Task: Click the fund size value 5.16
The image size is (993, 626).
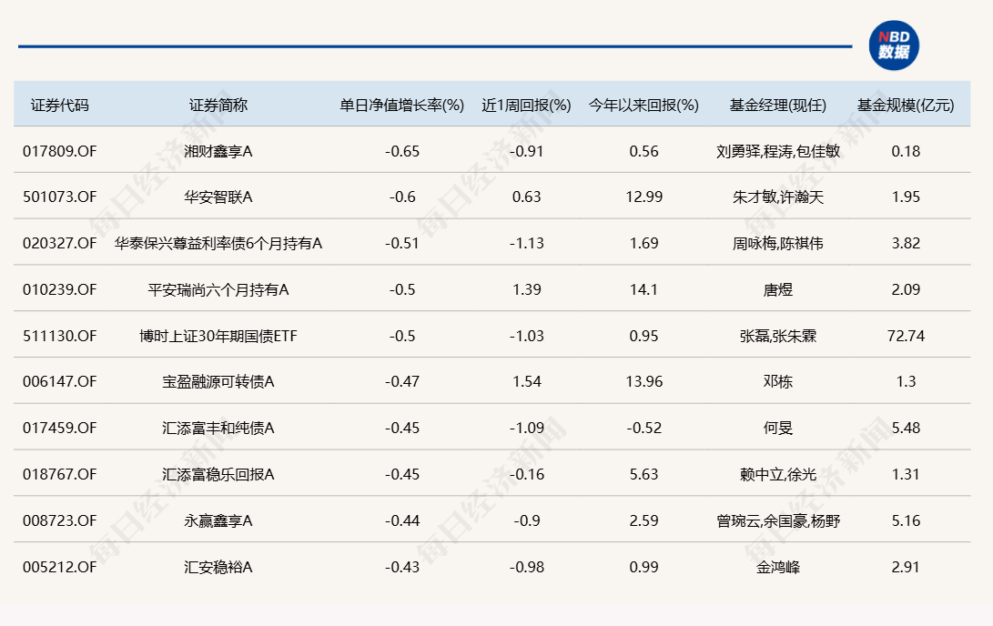Action: point(906,520)
